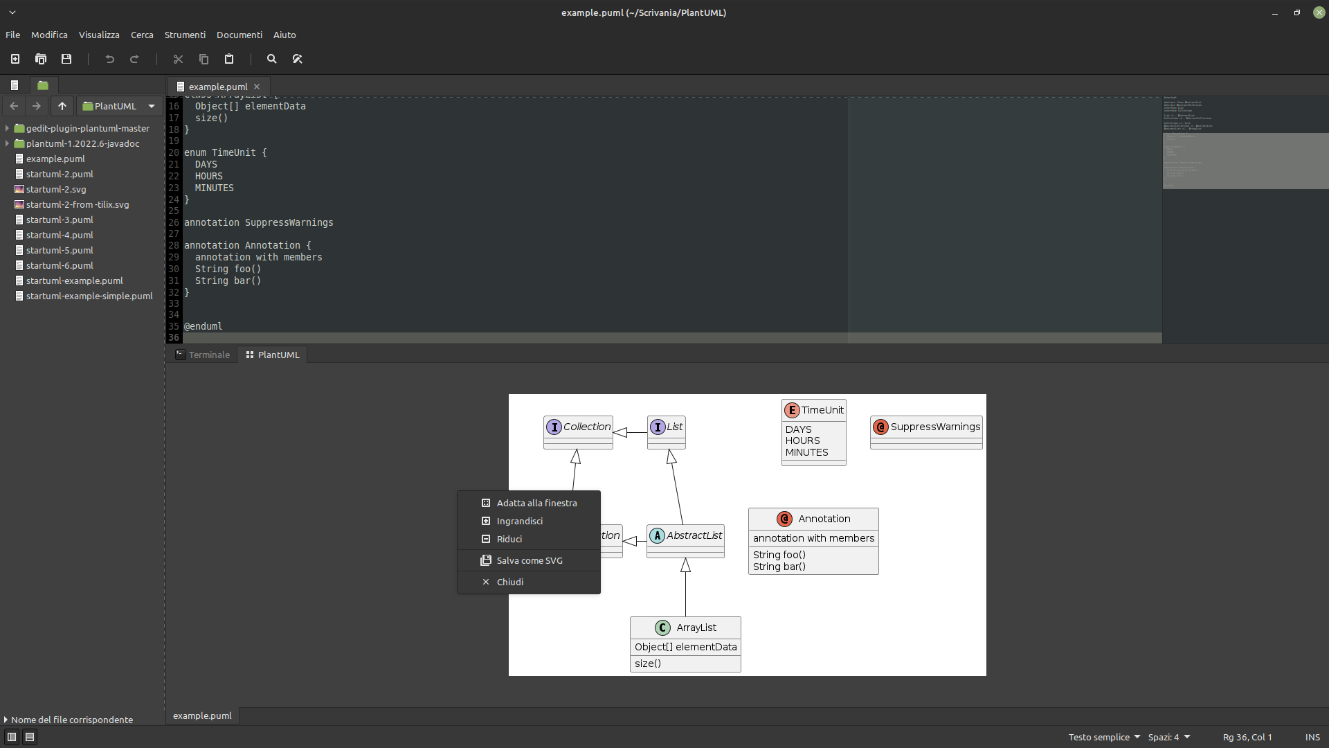Select Adatta alla finestra menu entry

click(536, 503)
